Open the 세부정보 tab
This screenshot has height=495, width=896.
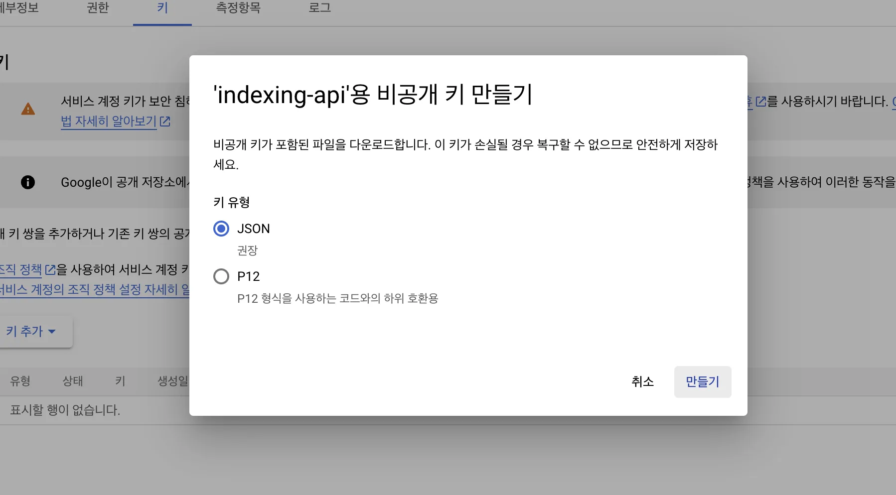[x=19, y=8]
